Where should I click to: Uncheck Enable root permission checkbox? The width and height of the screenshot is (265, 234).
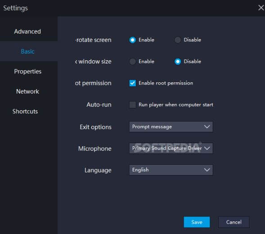[x=132, y=83]
